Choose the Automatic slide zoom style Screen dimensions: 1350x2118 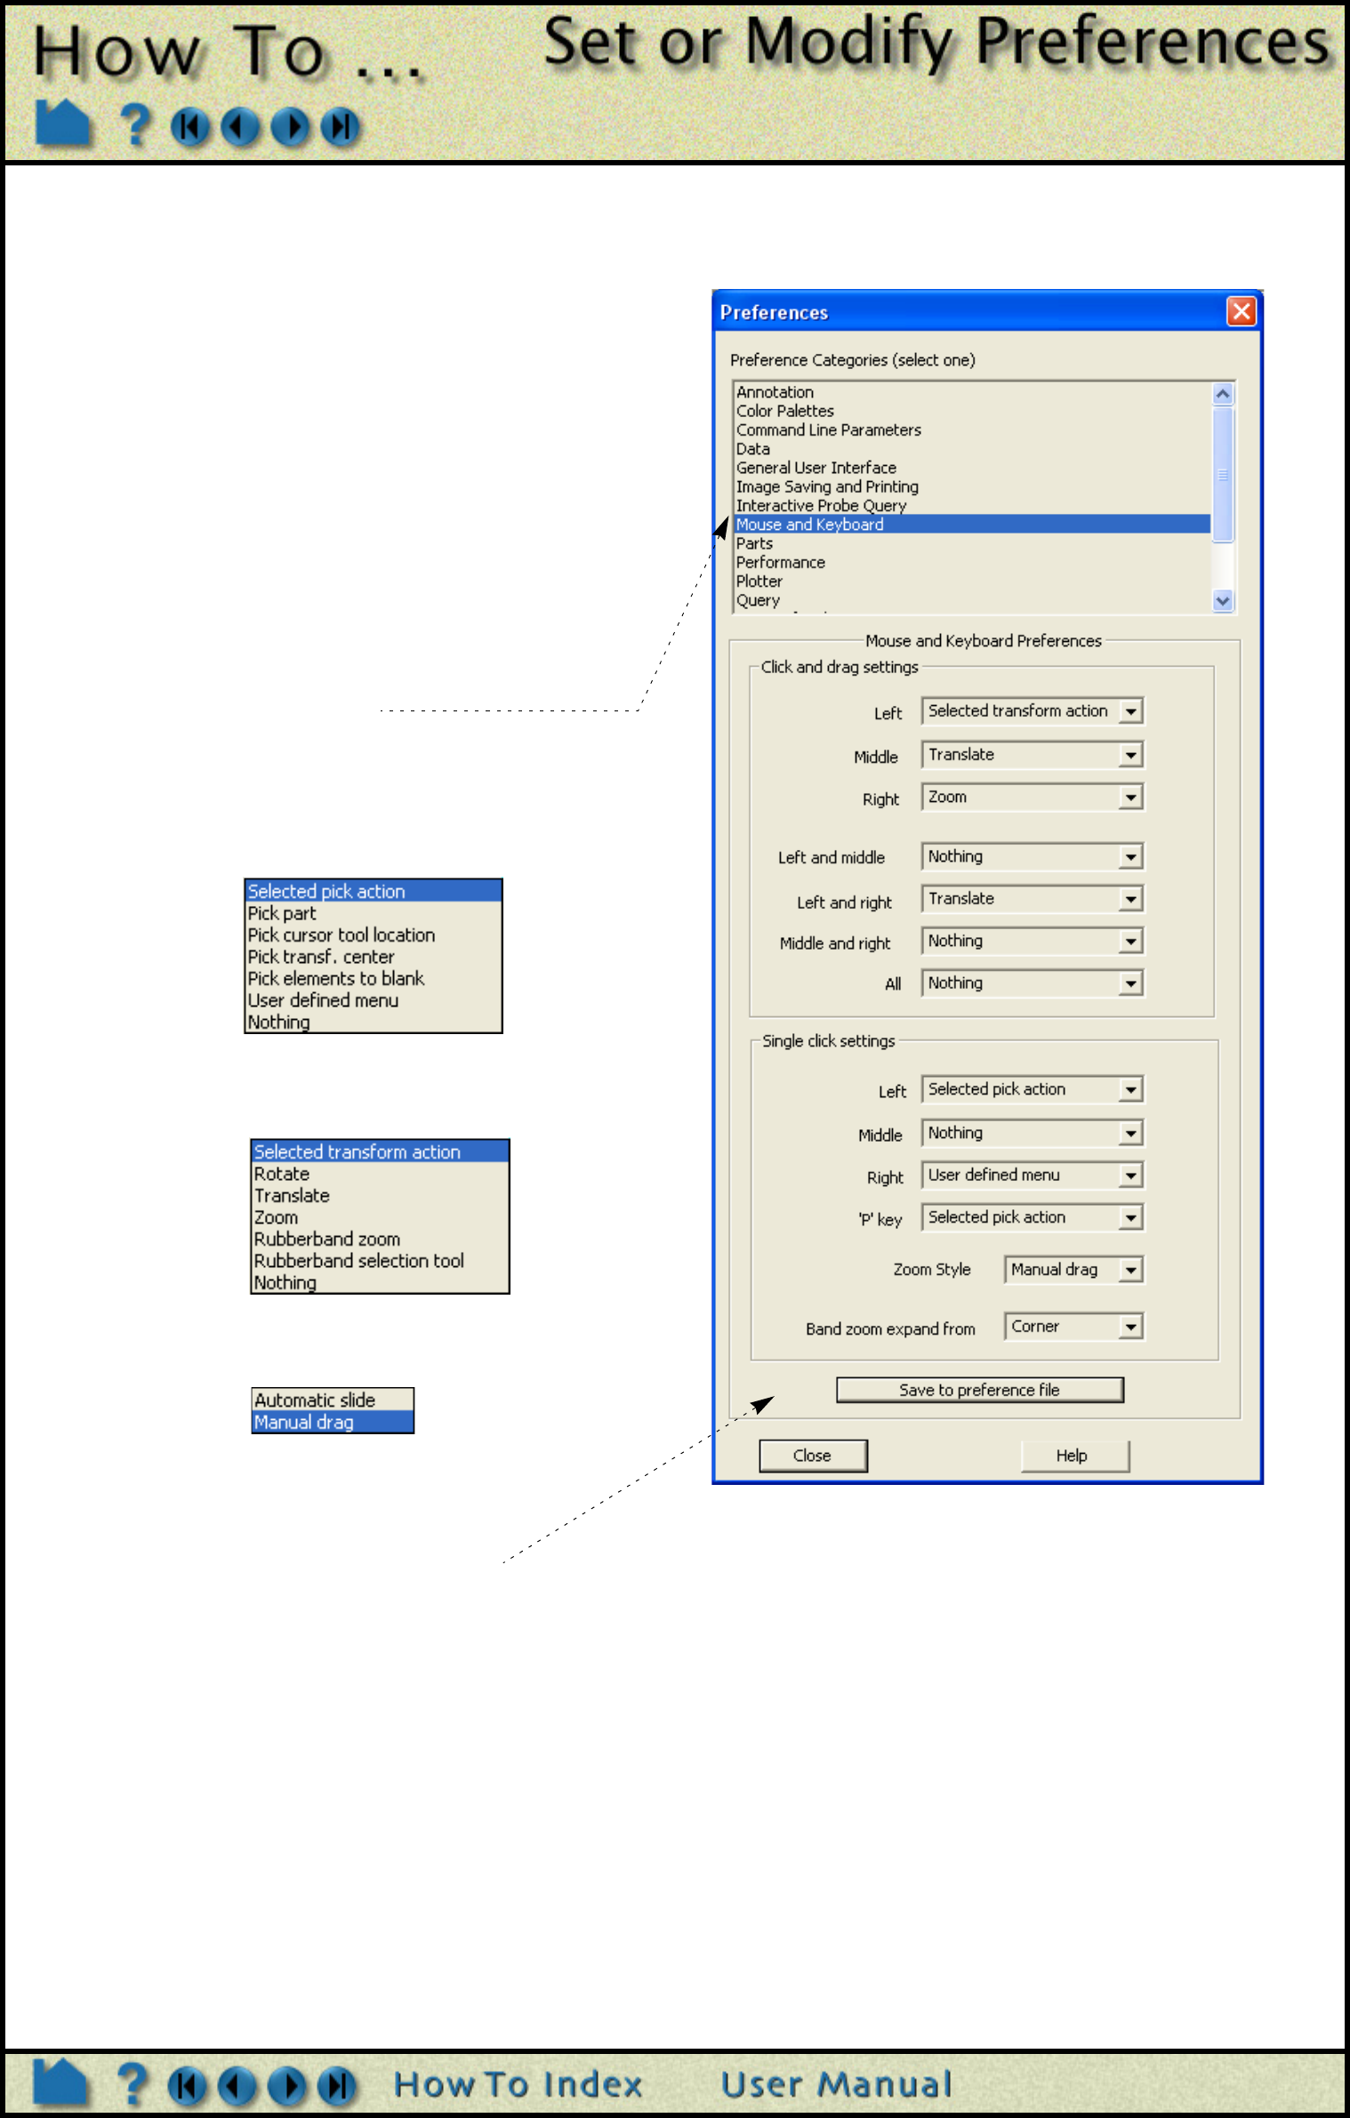pyautogui.click(x=333, y=1400)
